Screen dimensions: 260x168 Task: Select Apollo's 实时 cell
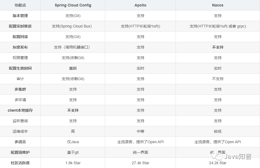pyautogui.click(x=140, y=68)
